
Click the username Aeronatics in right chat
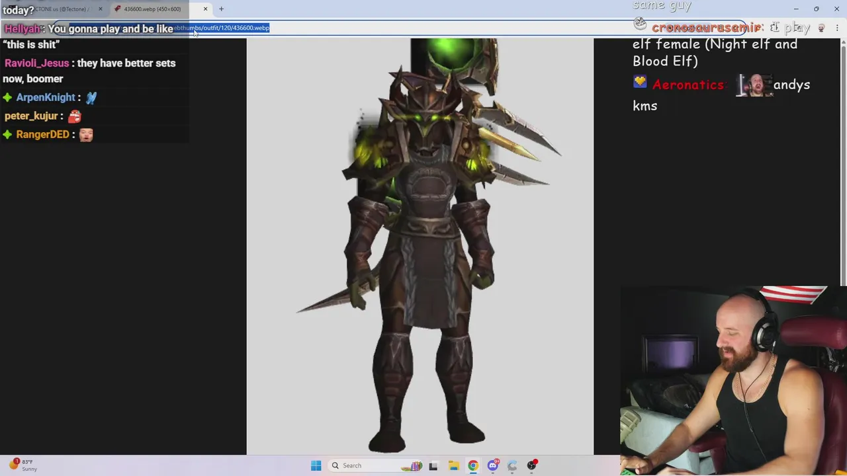688,85
